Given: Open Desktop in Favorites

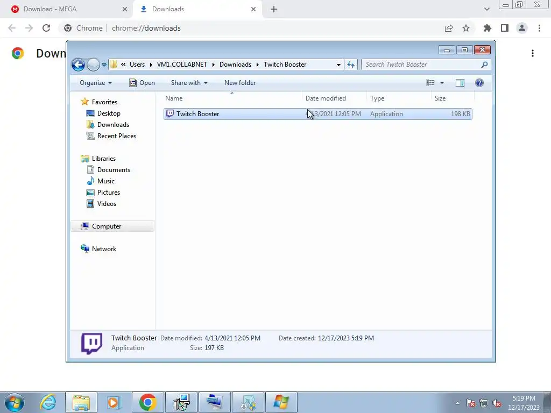Looking at the screenshot, I should point(109,113).
